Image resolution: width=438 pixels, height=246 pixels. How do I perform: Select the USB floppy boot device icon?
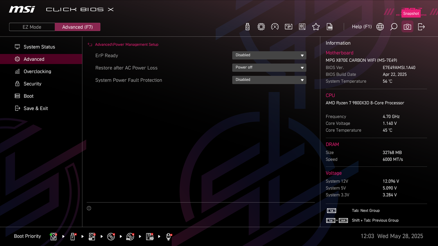click(150, 236)
